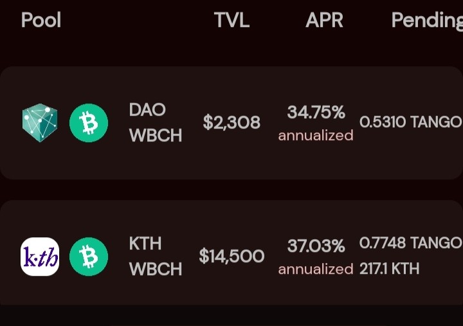Click the 0.7748 TANGO pending reward

point(410,242)
